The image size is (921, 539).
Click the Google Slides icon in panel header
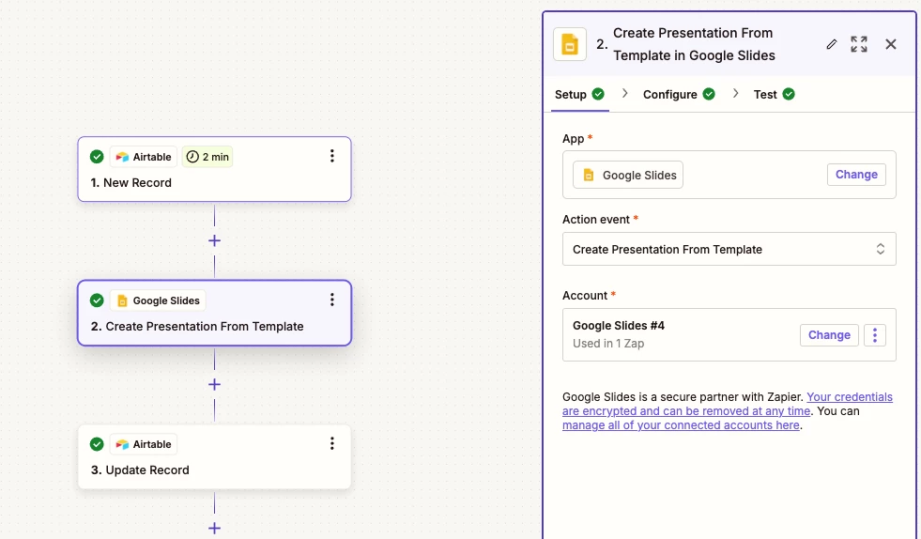(x=570, y=44)
